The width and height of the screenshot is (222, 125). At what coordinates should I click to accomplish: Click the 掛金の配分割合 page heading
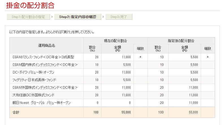[x=30, y=5]
